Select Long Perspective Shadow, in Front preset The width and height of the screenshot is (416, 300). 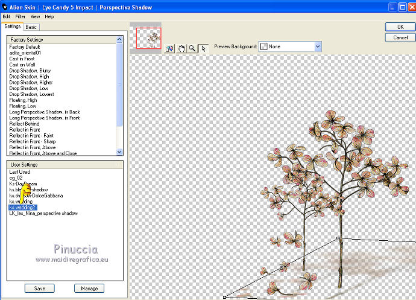point(45,118)
